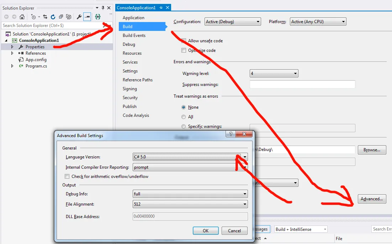Image resolution: width=392 pixels, height=244 pixels.
Task: Click the Suppress warnings text field
Action: coord(302,84)
